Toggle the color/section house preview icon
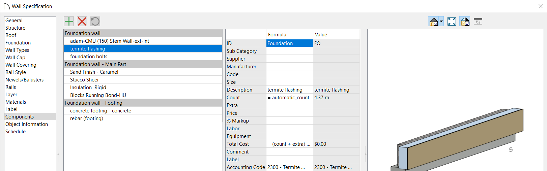Viewport: 547px width, 171px height. pyautogui.click(x=465, y=22)
